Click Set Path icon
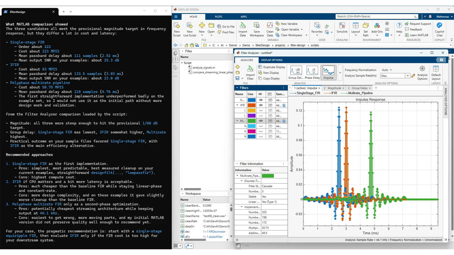Viewport: 454px width, 255px height. pos(366,25)
